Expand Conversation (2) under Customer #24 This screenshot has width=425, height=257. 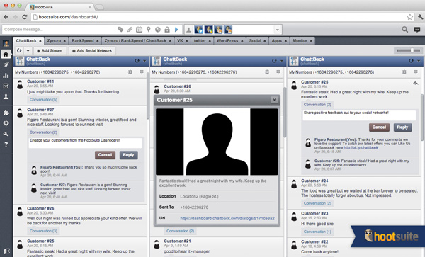317,203
